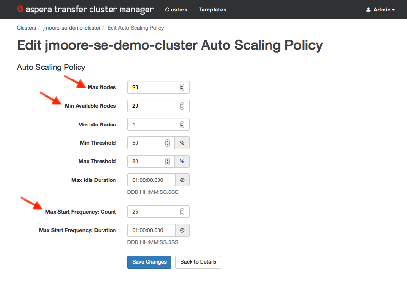407x283 pixels.
Task: Click the Min Available Nodes input field
Action: coord(158,106)
